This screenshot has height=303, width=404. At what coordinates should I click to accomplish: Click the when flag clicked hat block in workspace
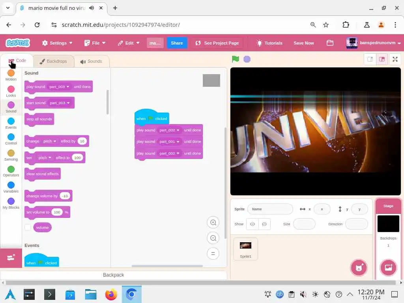point(152,117)
